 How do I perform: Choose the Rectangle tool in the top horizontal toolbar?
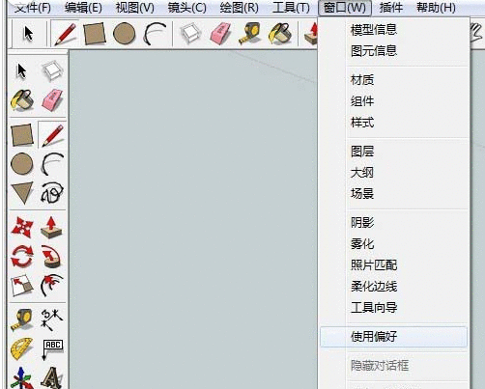(95, 33)
